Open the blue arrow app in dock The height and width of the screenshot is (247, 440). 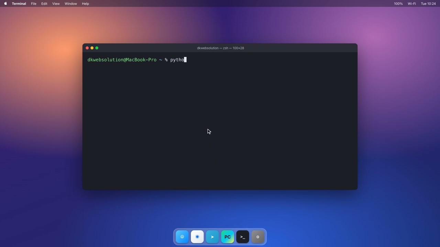pos(212,237)
